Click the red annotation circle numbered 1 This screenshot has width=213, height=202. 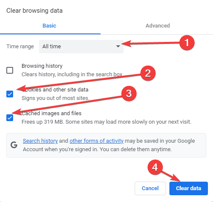(x=187, y=43)
